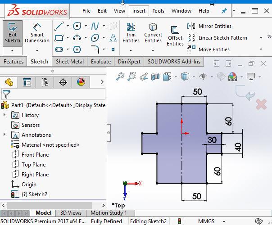This screenshot has width=272, height=225.
Task: Activate Convert Entities tool
Action: click(x=153, y=33)
